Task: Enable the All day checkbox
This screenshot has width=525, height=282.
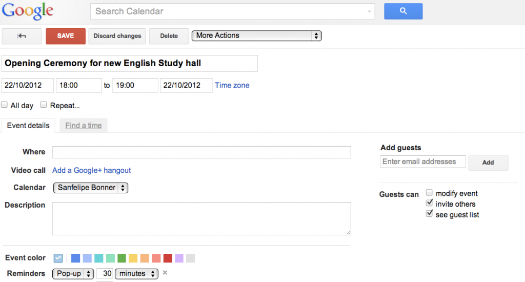Action: coord(5,105)
